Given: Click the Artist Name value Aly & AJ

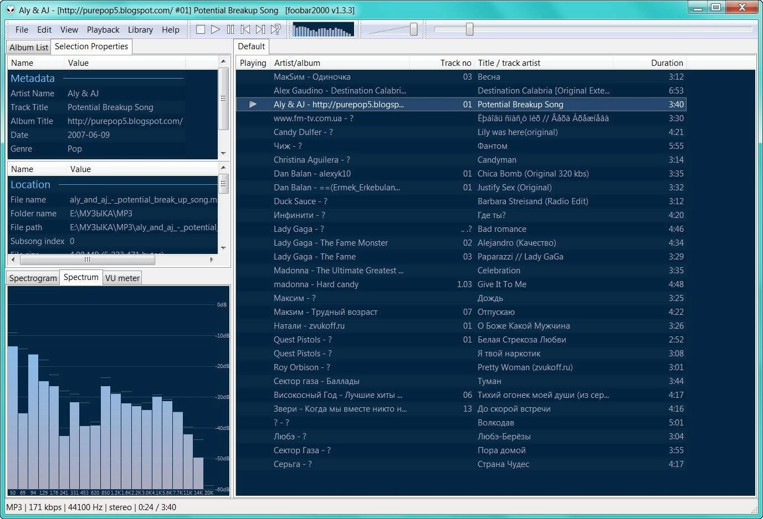Looking at the screenshot, I should coord(83,94).
